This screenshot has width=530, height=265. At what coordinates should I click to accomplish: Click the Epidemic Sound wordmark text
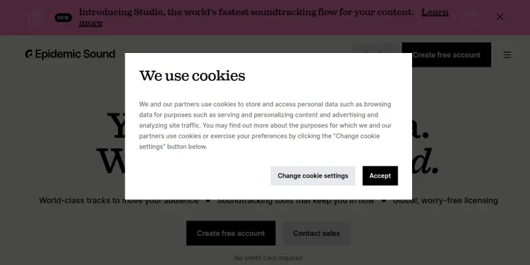click(75, 54)
